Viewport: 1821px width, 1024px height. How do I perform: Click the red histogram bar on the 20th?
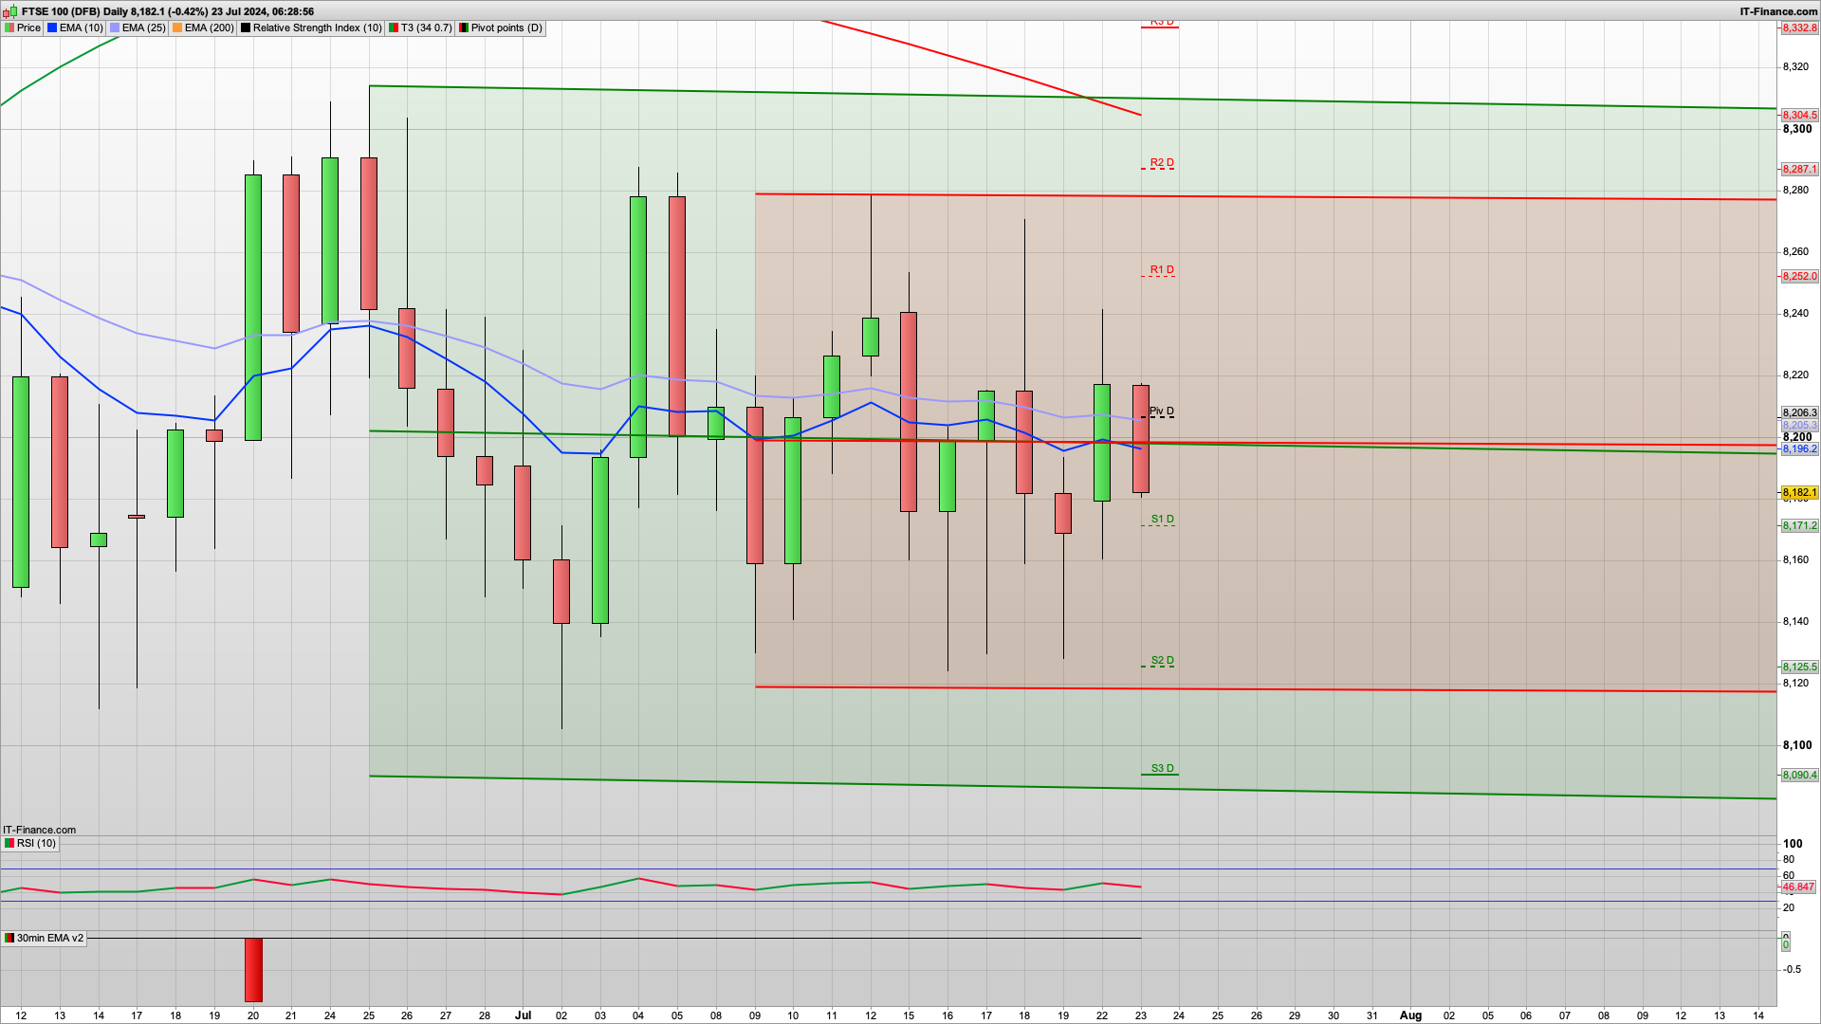[x=253, y=970]
